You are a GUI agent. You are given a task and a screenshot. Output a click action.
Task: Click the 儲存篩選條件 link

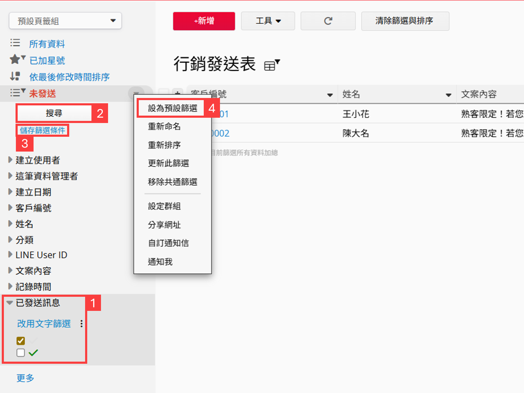point(42,130)
